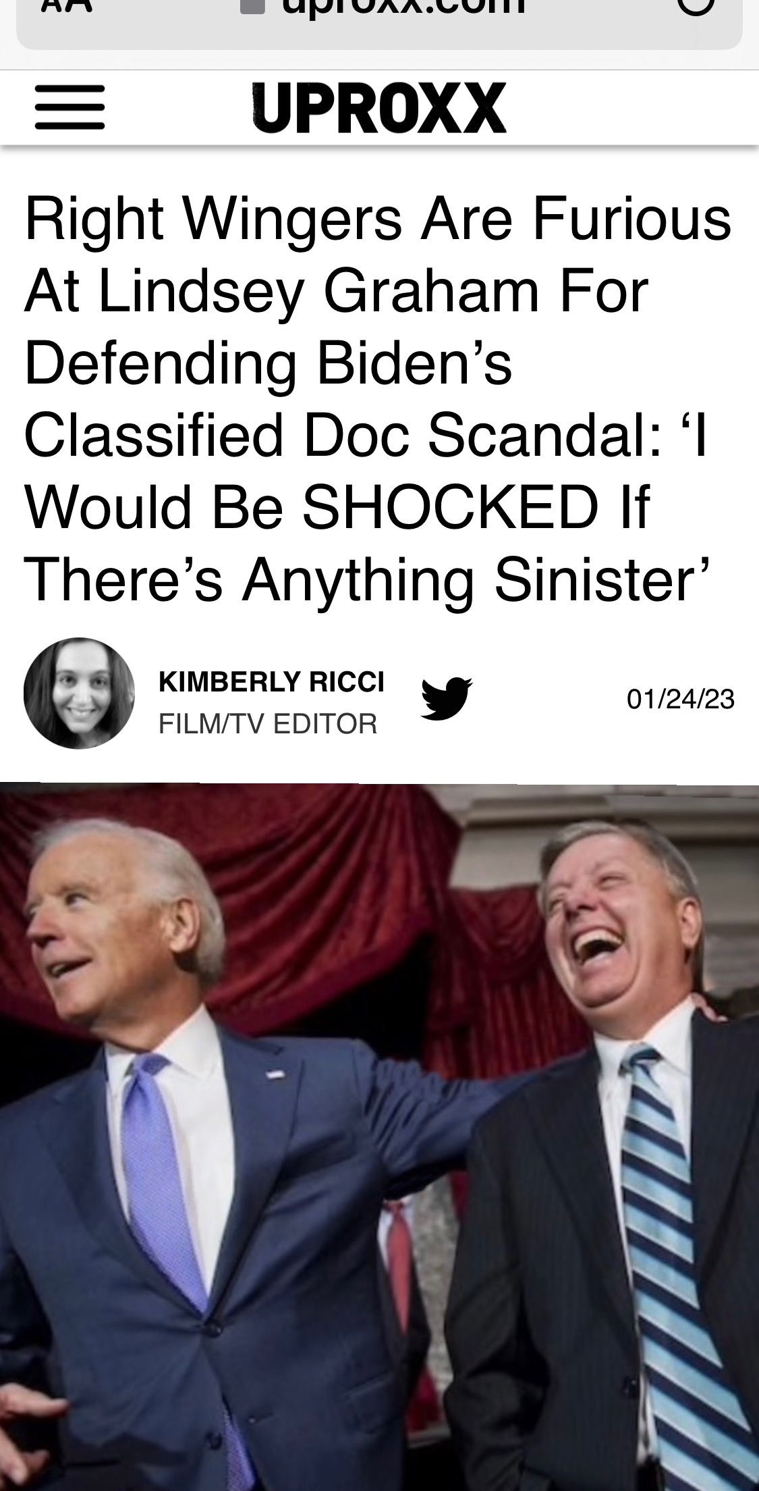Click the 01/24/23 publish date

[680, 700]
